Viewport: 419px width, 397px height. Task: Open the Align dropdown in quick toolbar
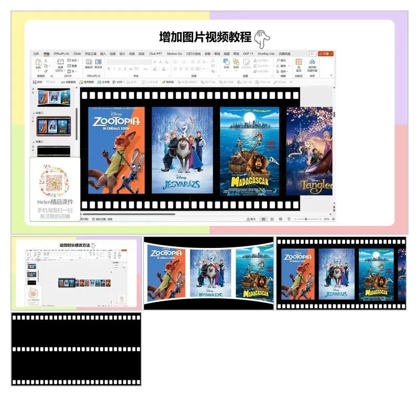118,82
